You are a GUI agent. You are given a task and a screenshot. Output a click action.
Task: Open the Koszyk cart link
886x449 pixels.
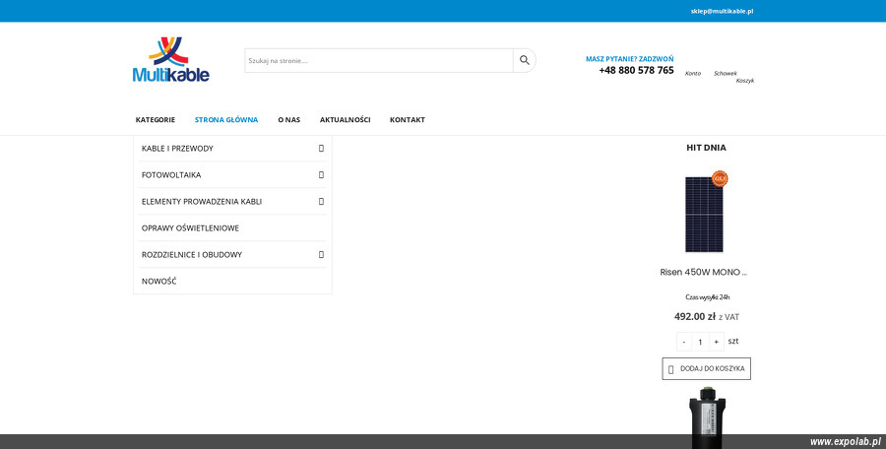(745, 81)
